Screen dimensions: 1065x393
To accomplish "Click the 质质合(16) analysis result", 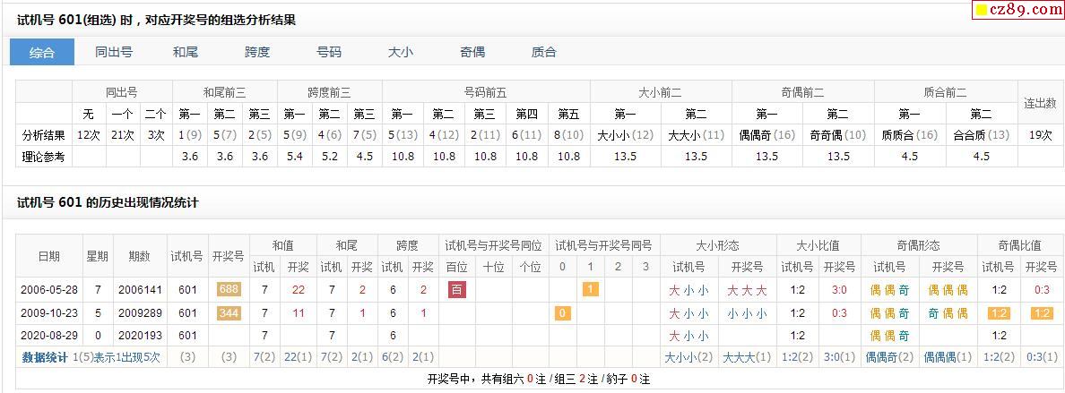I will click(x=909, y=135).
